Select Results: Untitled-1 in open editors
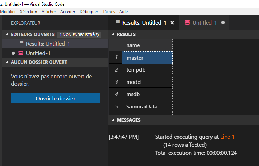The height and width of the screenshot is (166, 259). pyautogui.click(x=55, y=44)
